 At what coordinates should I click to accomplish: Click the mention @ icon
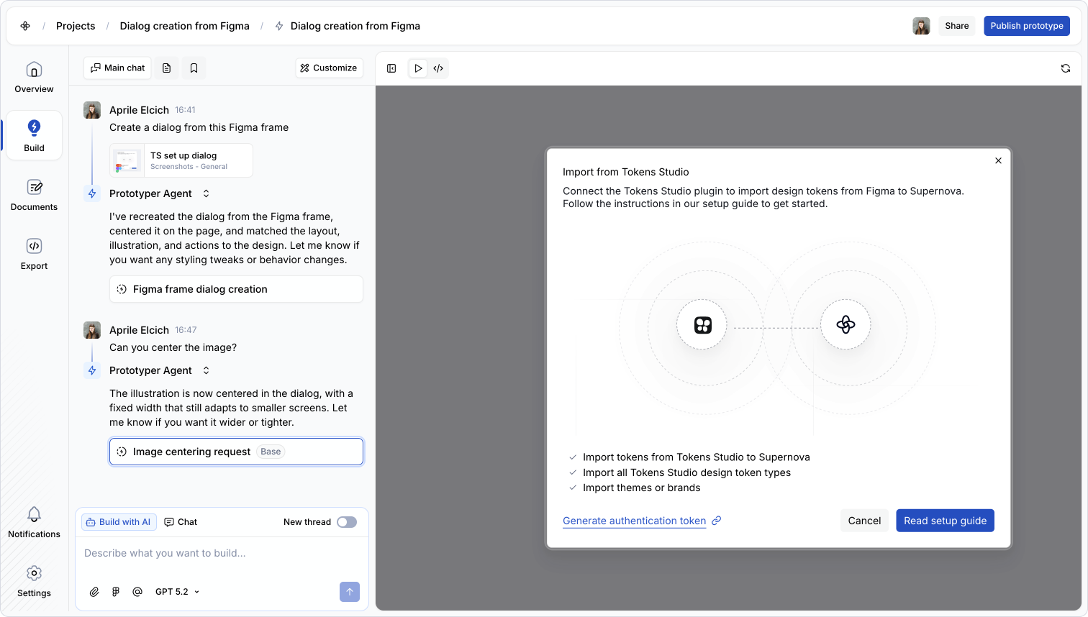coord(137,592)
